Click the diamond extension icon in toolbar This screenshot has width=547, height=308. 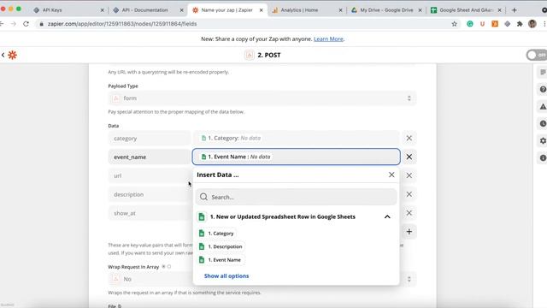click(x=507, y=24)
